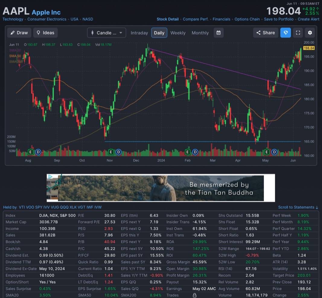322x298 pixels.
Task: Click the earnings E marker near Nov
Action: pos(111,152)
